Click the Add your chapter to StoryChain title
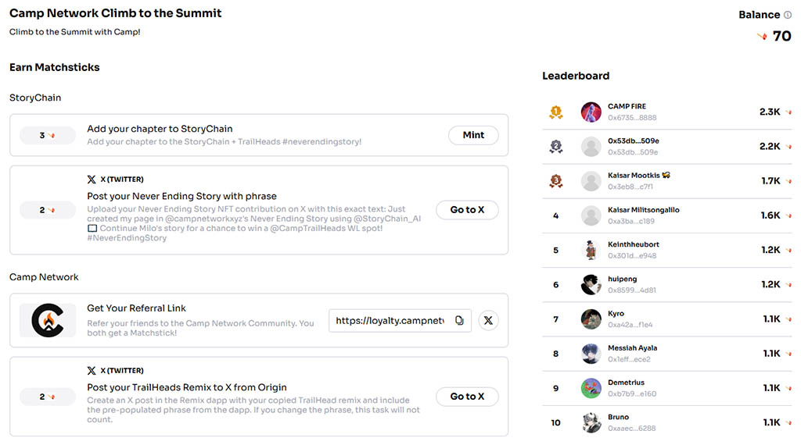 click(160, 129)
